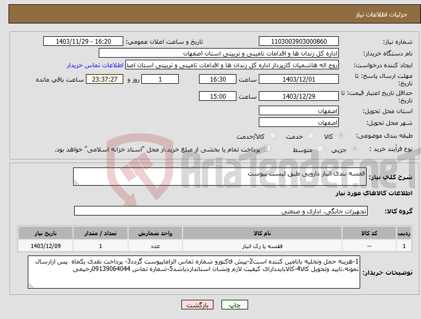The image size is (421, 319).
Task: Select the خدمت radio button
Action: [311, 135]
